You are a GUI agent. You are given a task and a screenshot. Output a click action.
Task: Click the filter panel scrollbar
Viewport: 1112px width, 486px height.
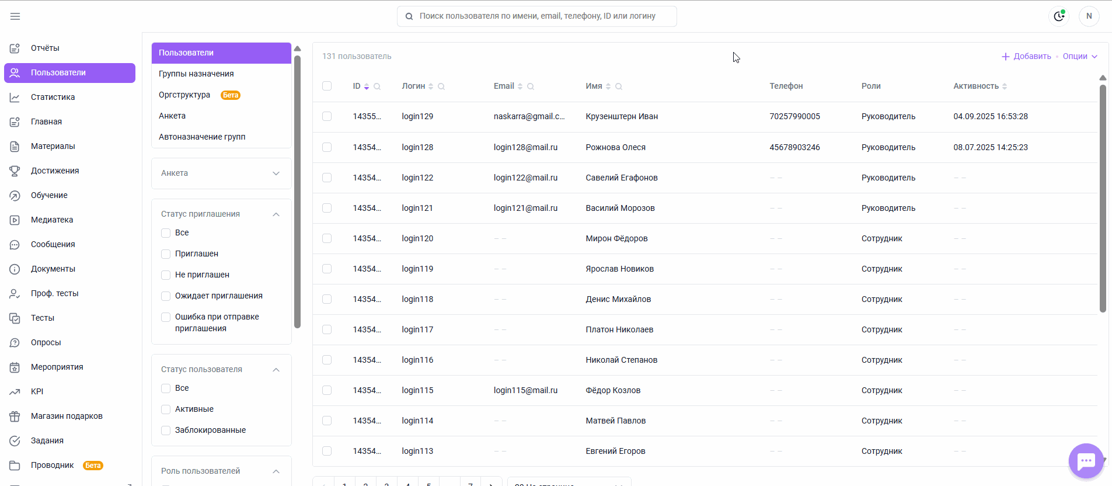coord(297,192)
